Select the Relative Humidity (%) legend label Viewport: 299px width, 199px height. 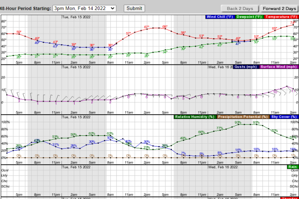[195, 117]
